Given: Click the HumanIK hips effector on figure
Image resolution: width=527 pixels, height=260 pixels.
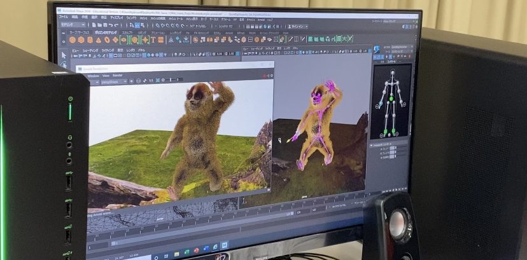Looking at the screenshot, I should 391,97.
